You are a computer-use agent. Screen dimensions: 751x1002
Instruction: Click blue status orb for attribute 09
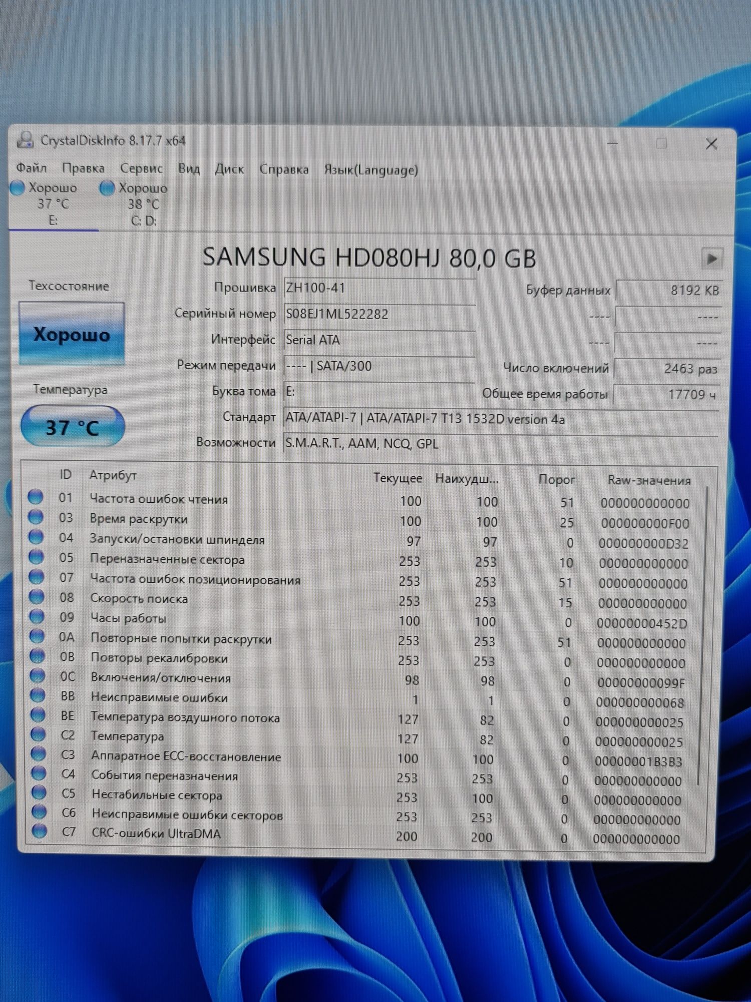[x=37, y=616]
